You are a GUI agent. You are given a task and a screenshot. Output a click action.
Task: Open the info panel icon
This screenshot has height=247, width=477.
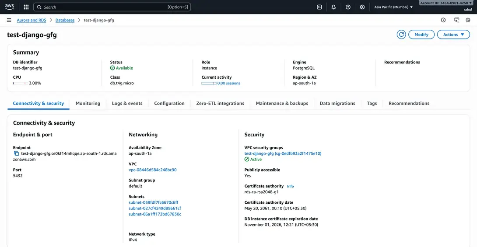click(443, 20)
